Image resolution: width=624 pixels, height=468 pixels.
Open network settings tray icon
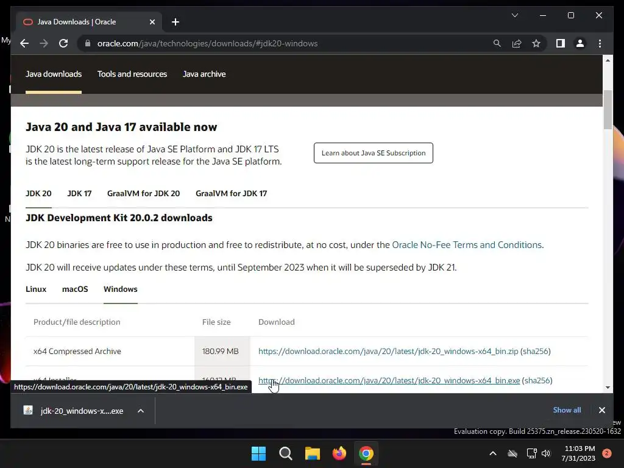coord(531,453)
